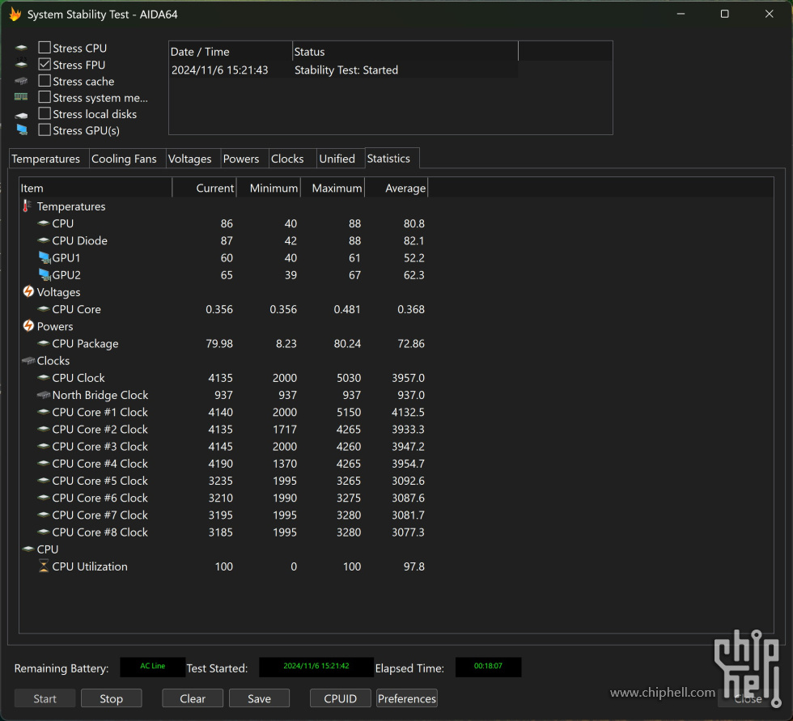
Task: Click the North Bridge Clock chip icon
Action: (x=44, y=395)
